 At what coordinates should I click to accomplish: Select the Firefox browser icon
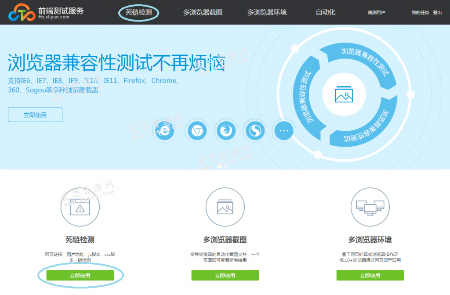(x=225, y=130)
